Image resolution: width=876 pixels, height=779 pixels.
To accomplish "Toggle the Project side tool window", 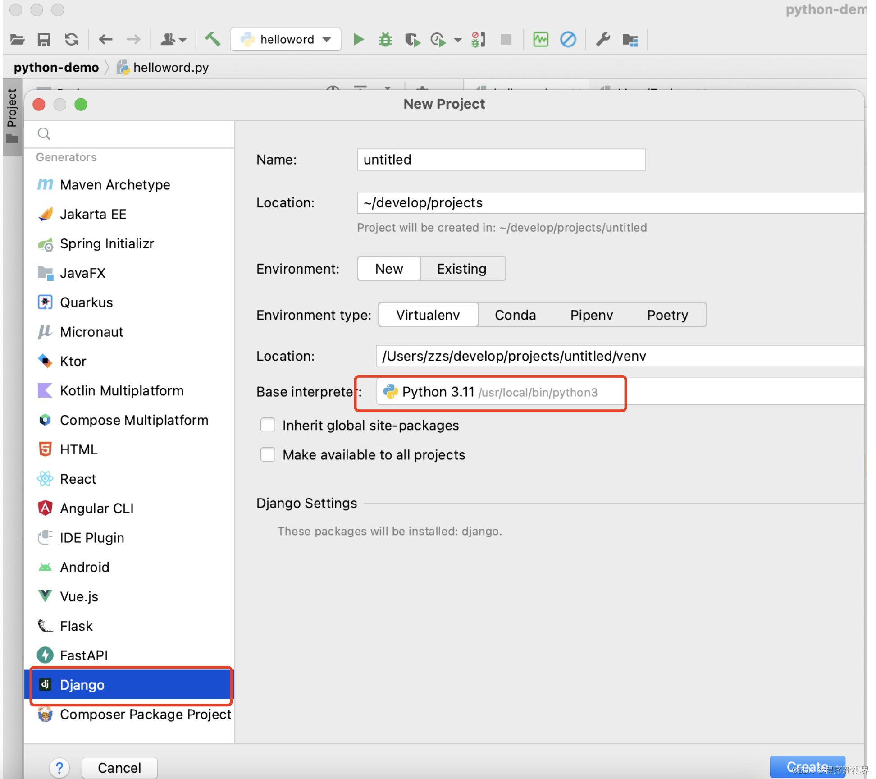I will click(12, 116).
